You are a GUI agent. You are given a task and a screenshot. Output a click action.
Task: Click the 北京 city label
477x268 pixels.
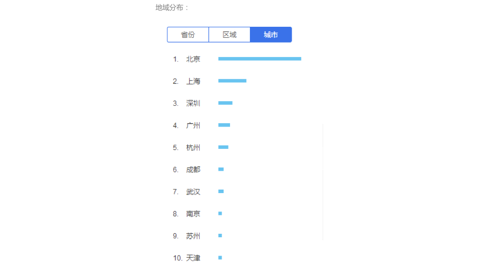[193, 59]
